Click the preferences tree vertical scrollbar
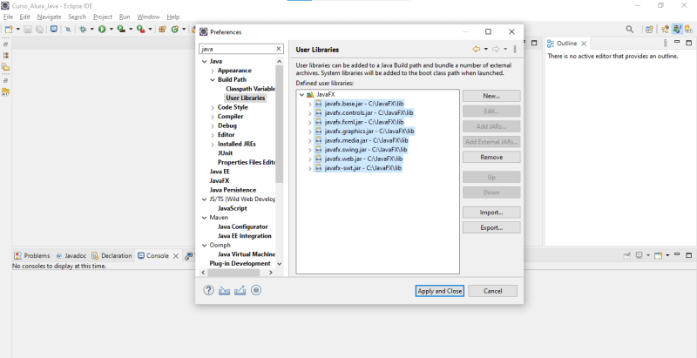697x358 pixels. [279, 125]
